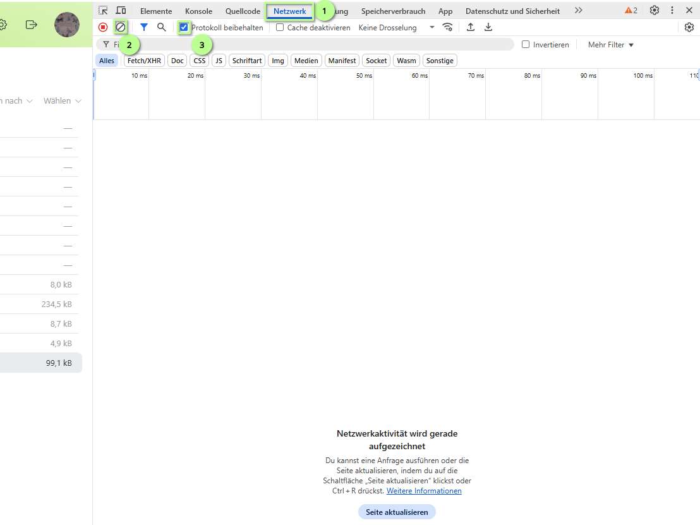Click the Seite aktualisieren button
Screen dimensions: 700x525
[x=397, y=512]
